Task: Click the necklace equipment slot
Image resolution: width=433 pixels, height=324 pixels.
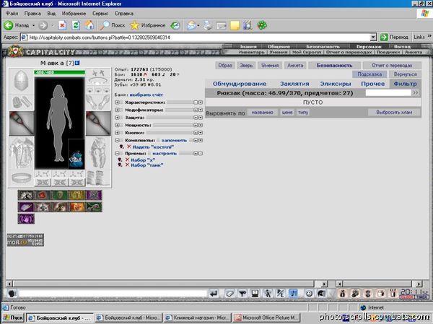Action: pos(98,81)
